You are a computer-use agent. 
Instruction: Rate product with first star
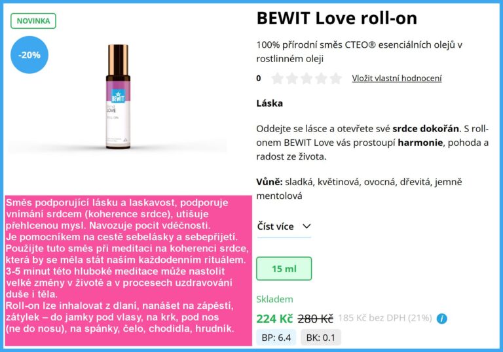277,79
